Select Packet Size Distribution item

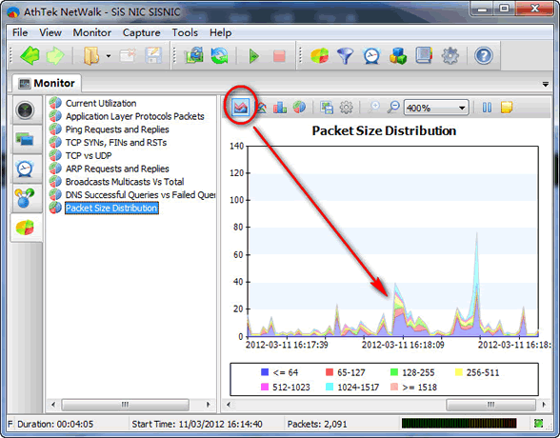pyautogui.click(x=111, y=209)
